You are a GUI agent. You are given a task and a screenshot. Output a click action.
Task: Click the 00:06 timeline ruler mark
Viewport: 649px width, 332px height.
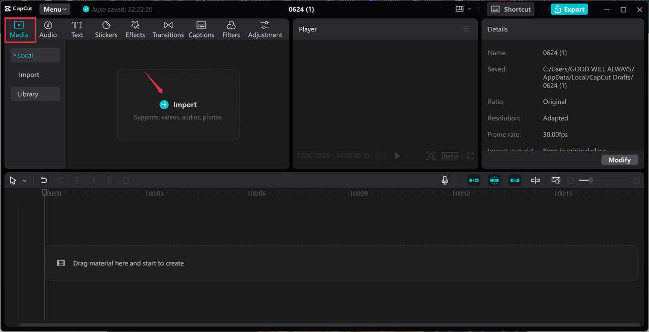(x=257, y=193)
